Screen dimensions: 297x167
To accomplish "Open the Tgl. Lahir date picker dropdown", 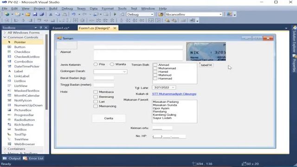I will click(x=173, y=88).
